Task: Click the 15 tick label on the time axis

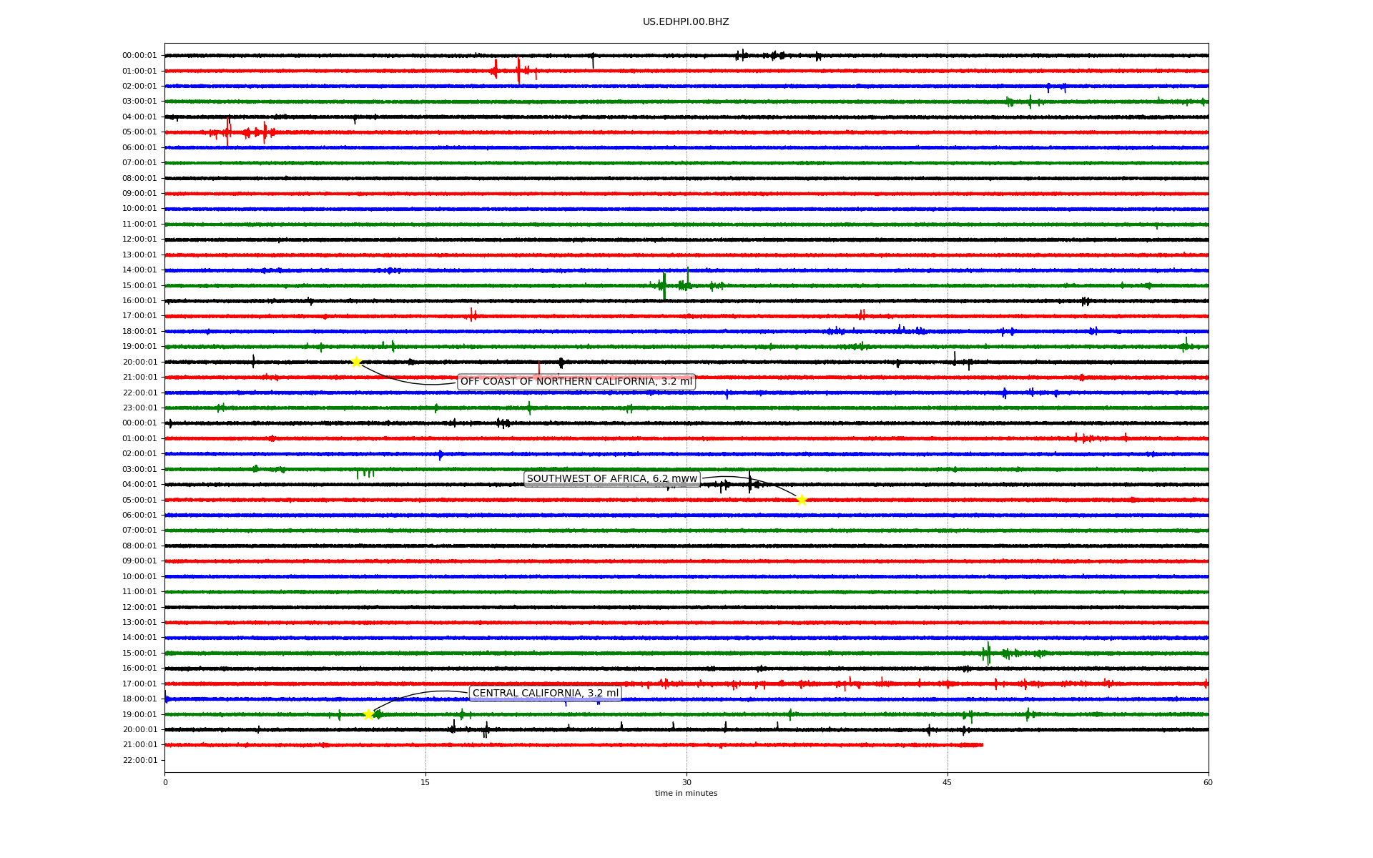Action: 425,782
